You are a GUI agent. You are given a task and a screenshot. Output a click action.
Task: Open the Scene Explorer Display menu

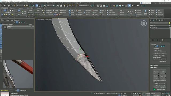click(7, 20)
